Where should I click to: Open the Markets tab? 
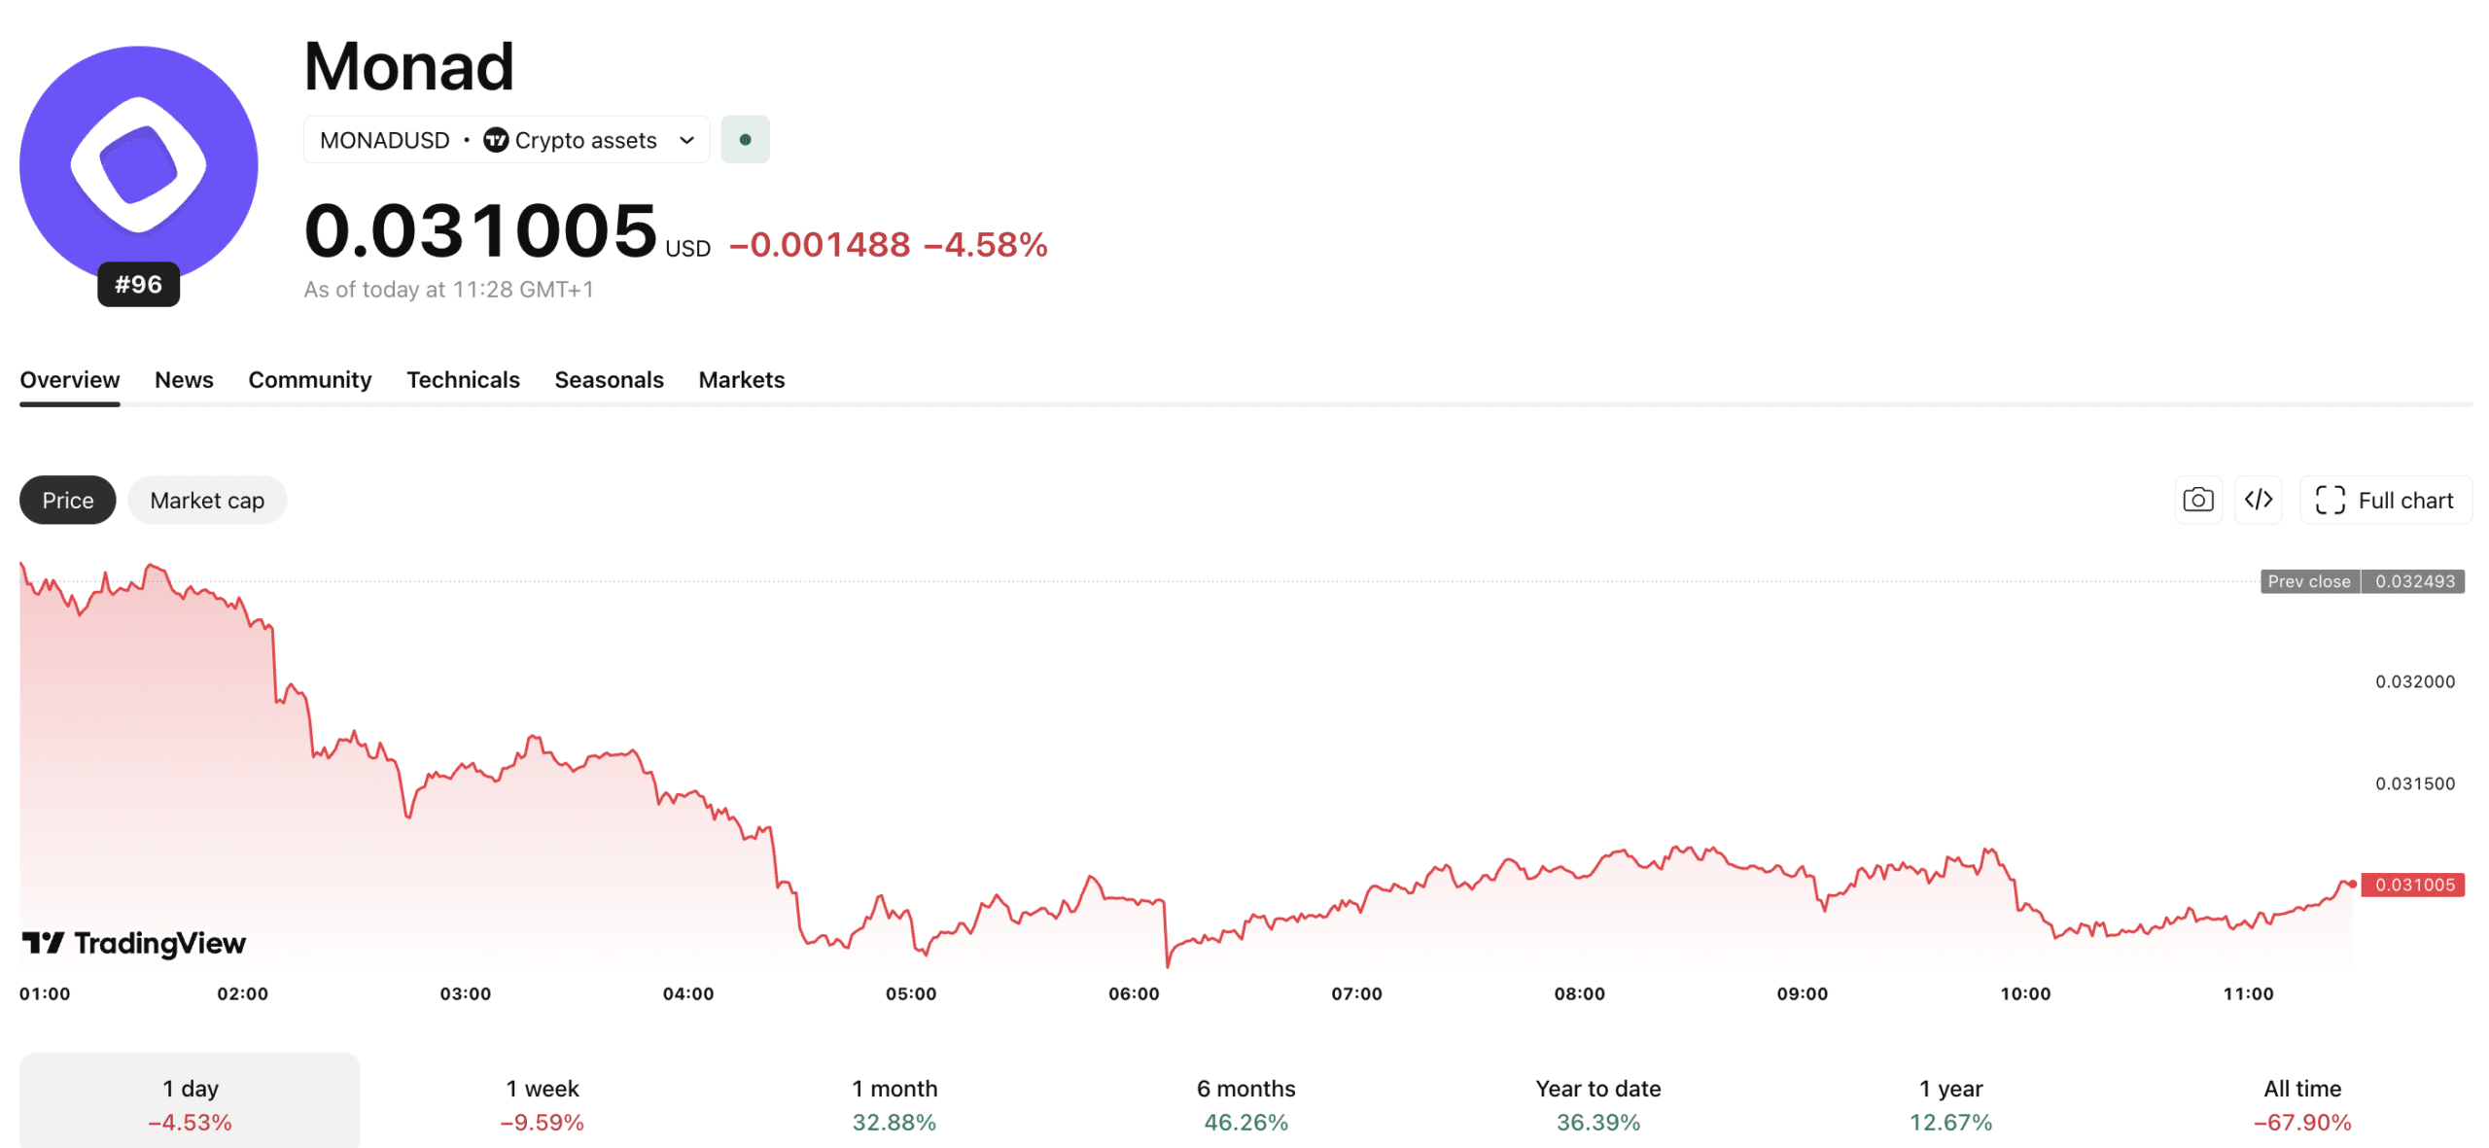click(742, 380)
